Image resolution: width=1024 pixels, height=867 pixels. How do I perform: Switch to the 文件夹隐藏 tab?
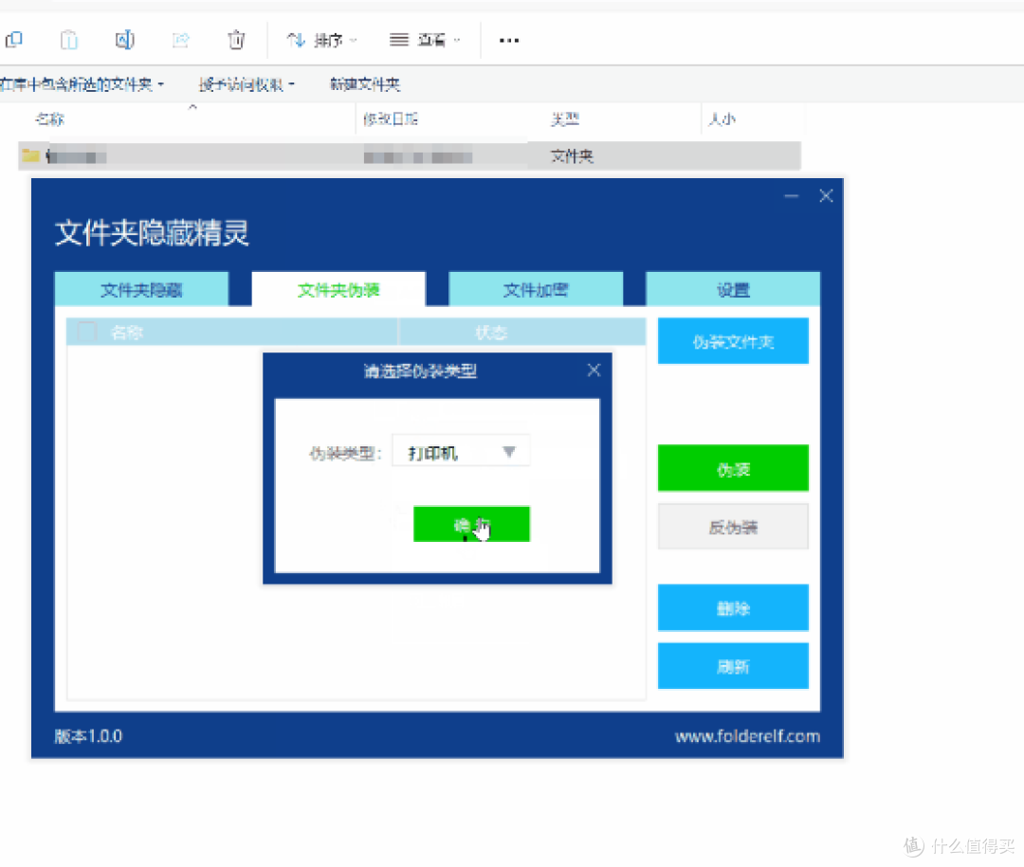click(x=143, y=289)
